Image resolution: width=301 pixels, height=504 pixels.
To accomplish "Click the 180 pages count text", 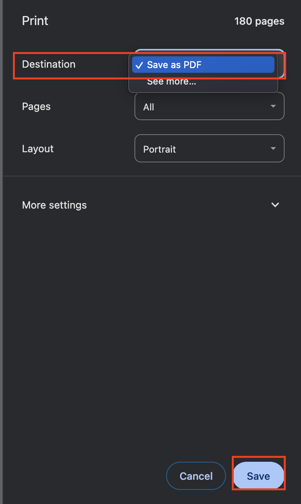I will click(259, 21).
